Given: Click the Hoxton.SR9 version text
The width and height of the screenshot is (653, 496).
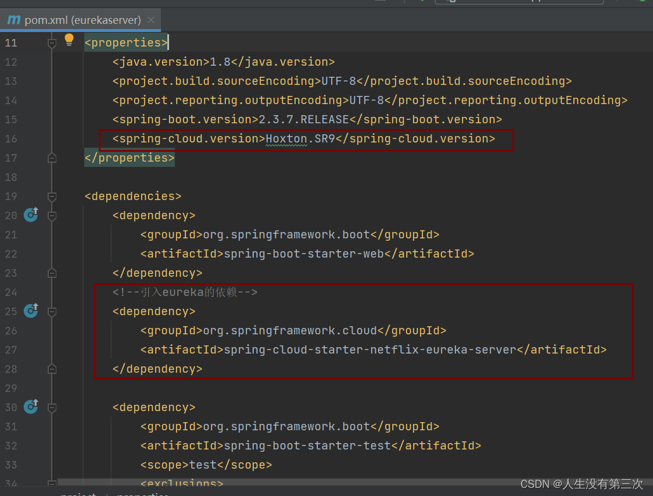Looking at the screenshot, I should (300, 139).
